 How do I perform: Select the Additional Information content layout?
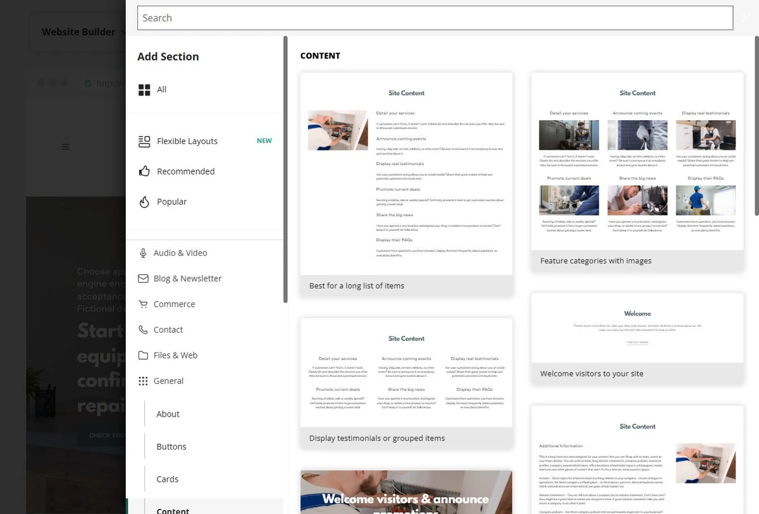click(638, 460)
